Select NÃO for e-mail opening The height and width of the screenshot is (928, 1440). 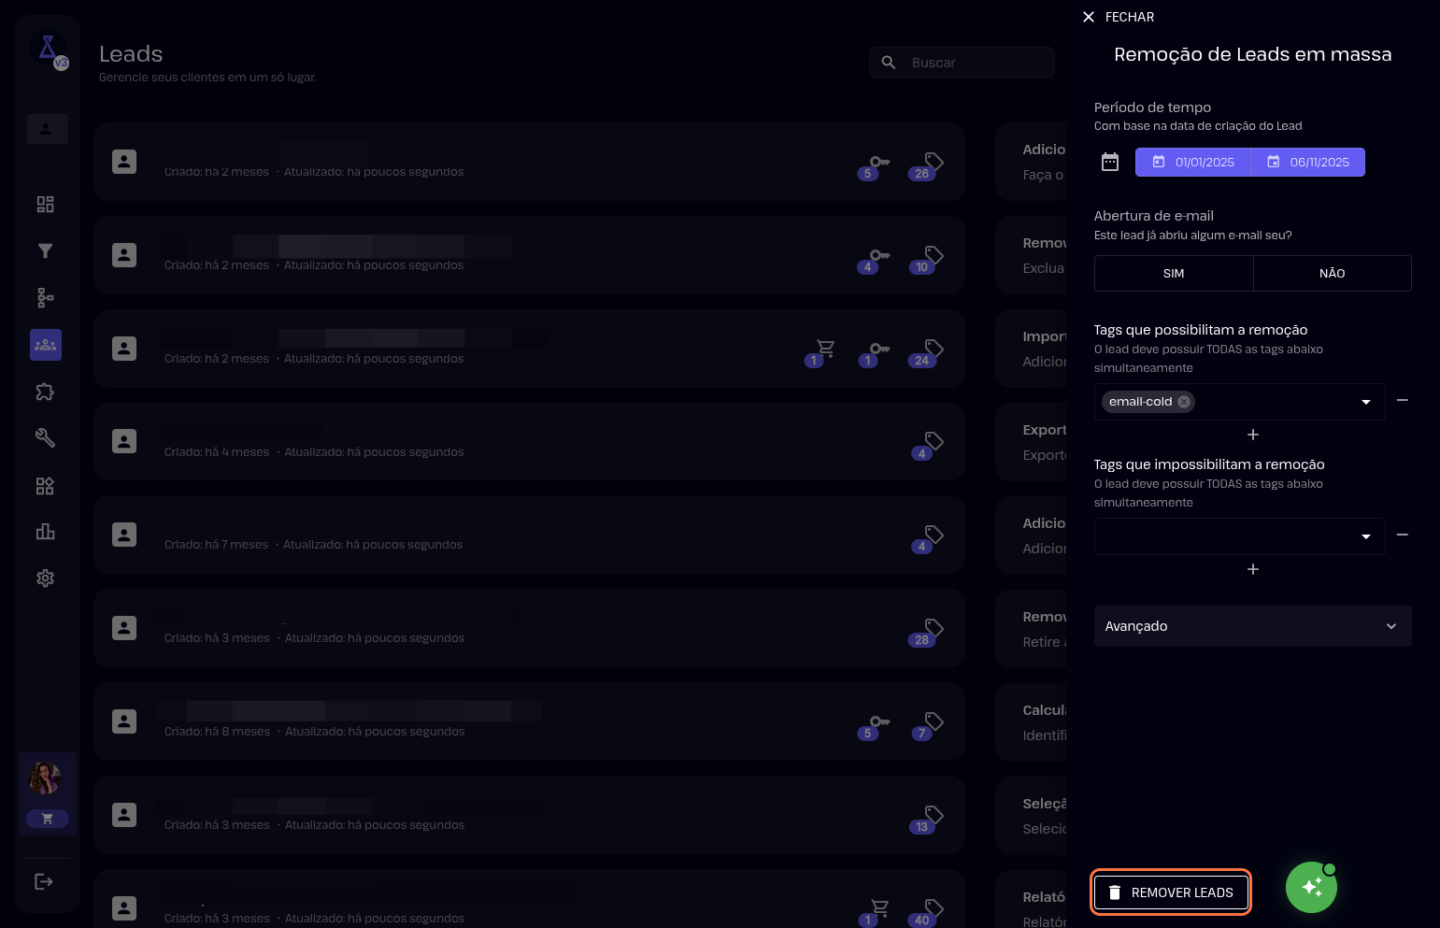coord(1332,274)
